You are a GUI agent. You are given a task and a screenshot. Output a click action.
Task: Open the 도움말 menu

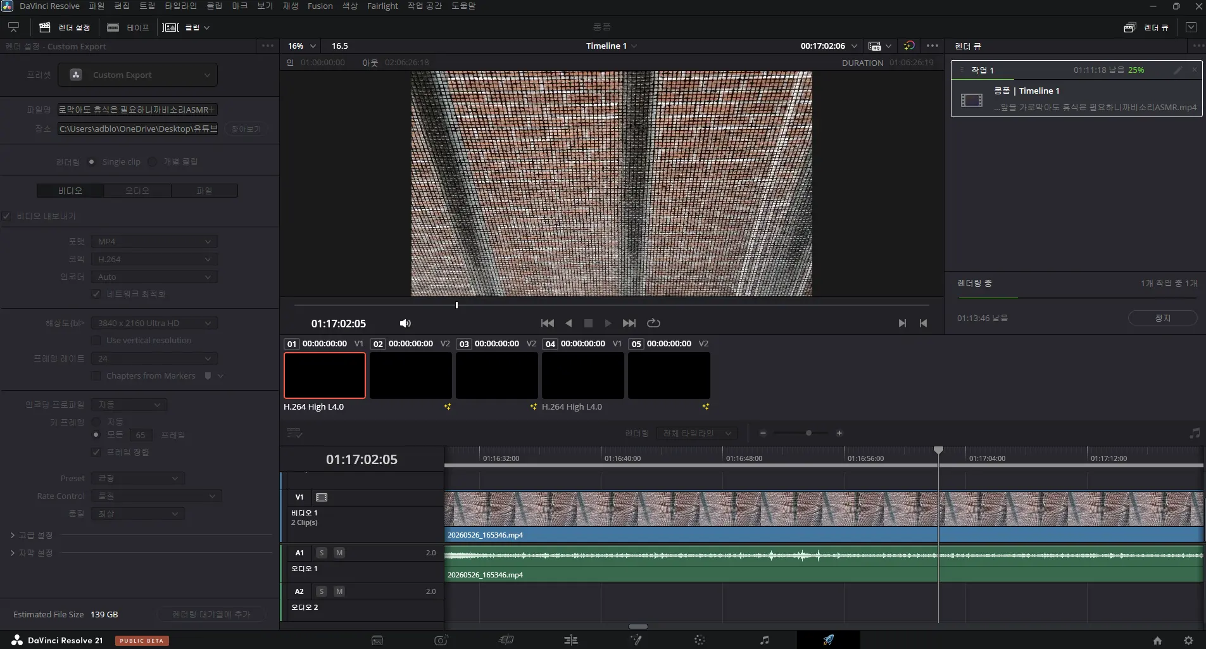tap(463, 6)
